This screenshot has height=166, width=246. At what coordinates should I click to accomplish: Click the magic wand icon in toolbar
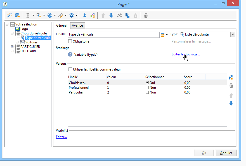9,15
